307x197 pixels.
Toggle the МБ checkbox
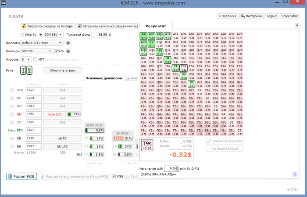pos(57,51)
